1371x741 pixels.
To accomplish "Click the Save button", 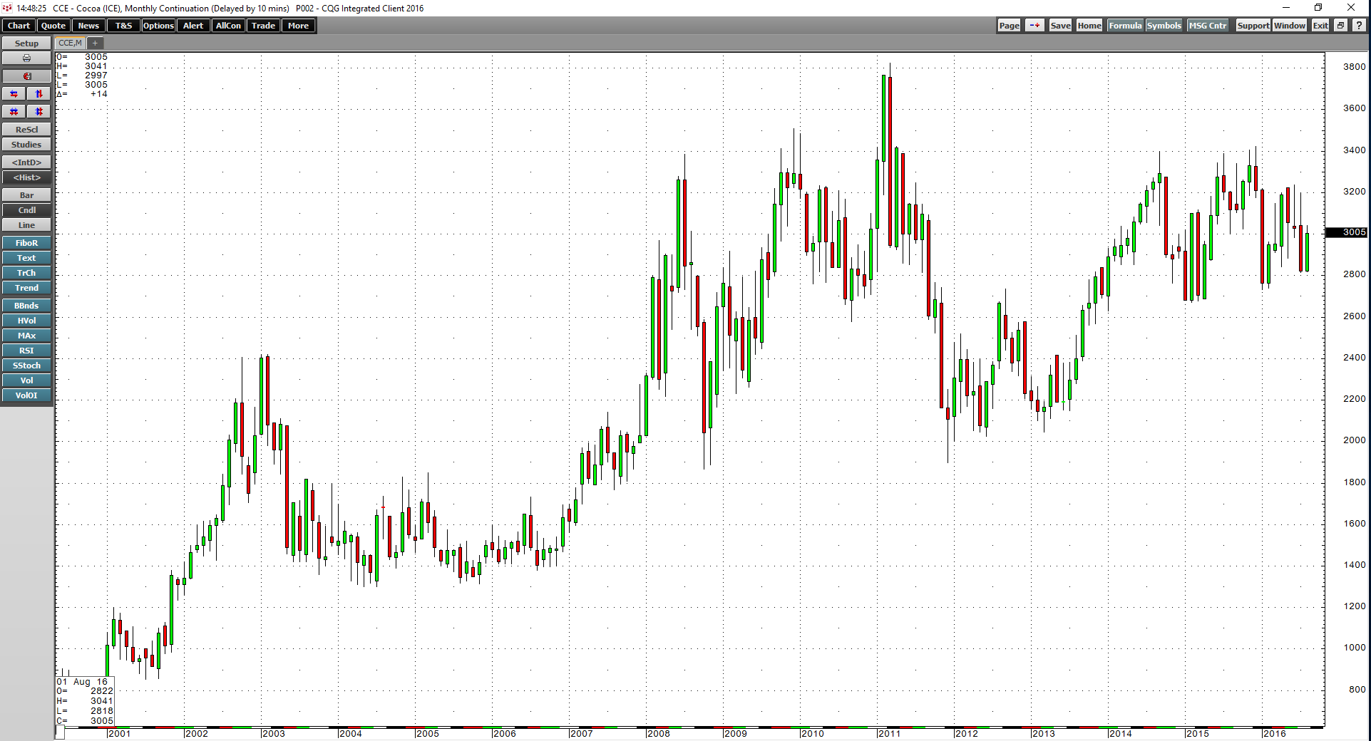I will 1060,26.
